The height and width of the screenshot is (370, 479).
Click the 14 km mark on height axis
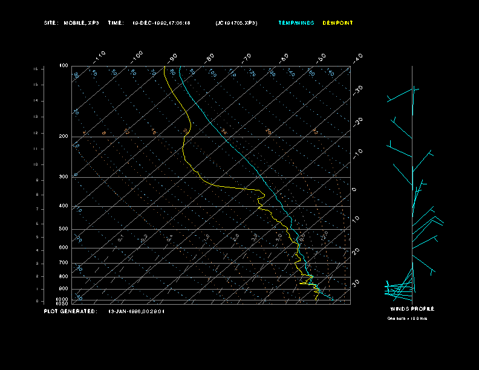point(36,100)
